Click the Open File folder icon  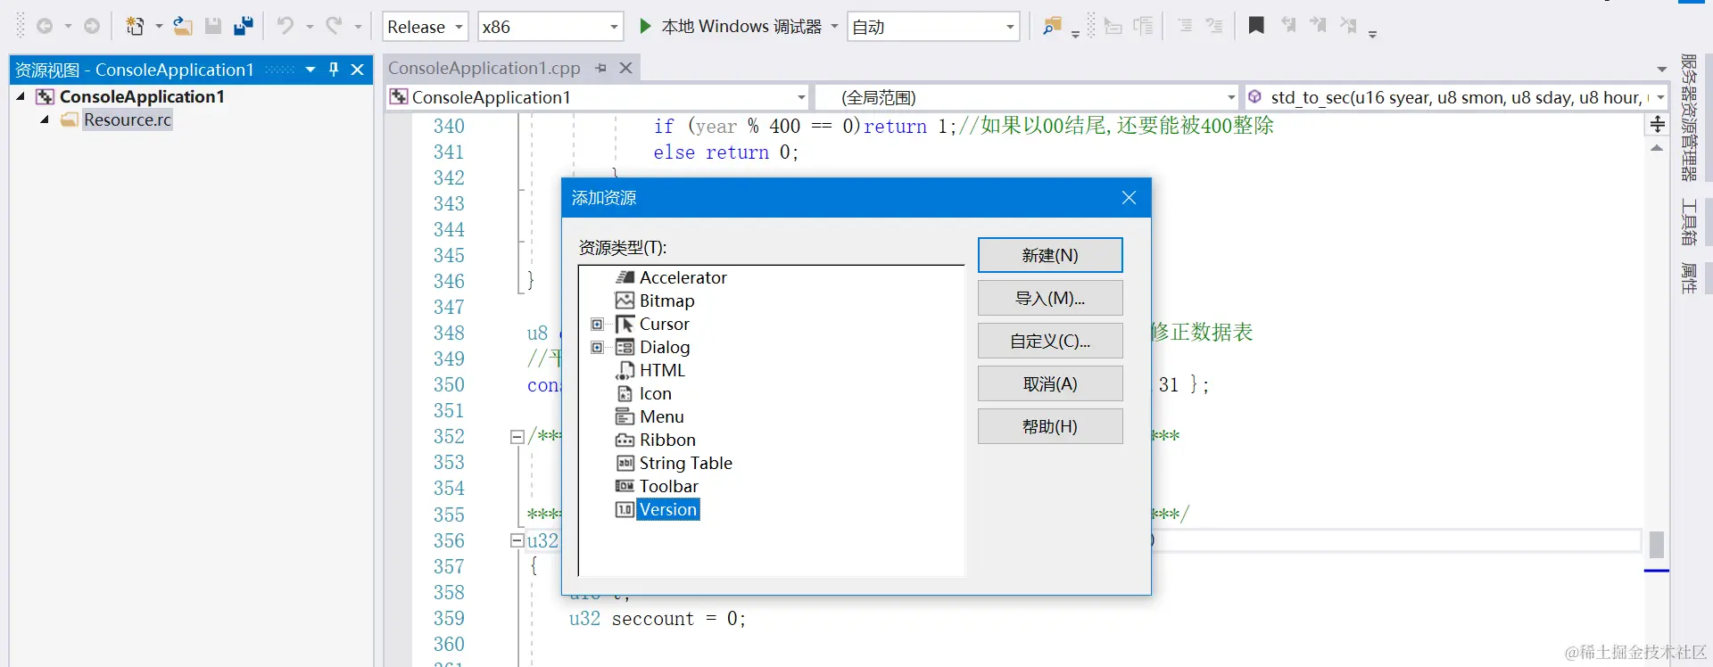click(183, 27)
